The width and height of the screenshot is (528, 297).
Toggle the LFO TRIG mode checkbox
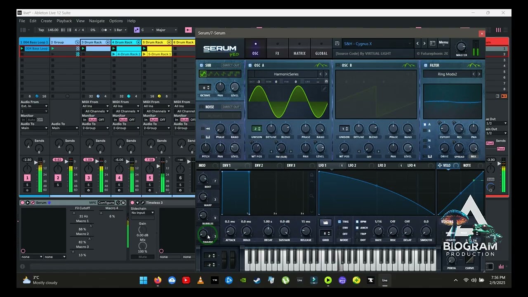(339, 222)
